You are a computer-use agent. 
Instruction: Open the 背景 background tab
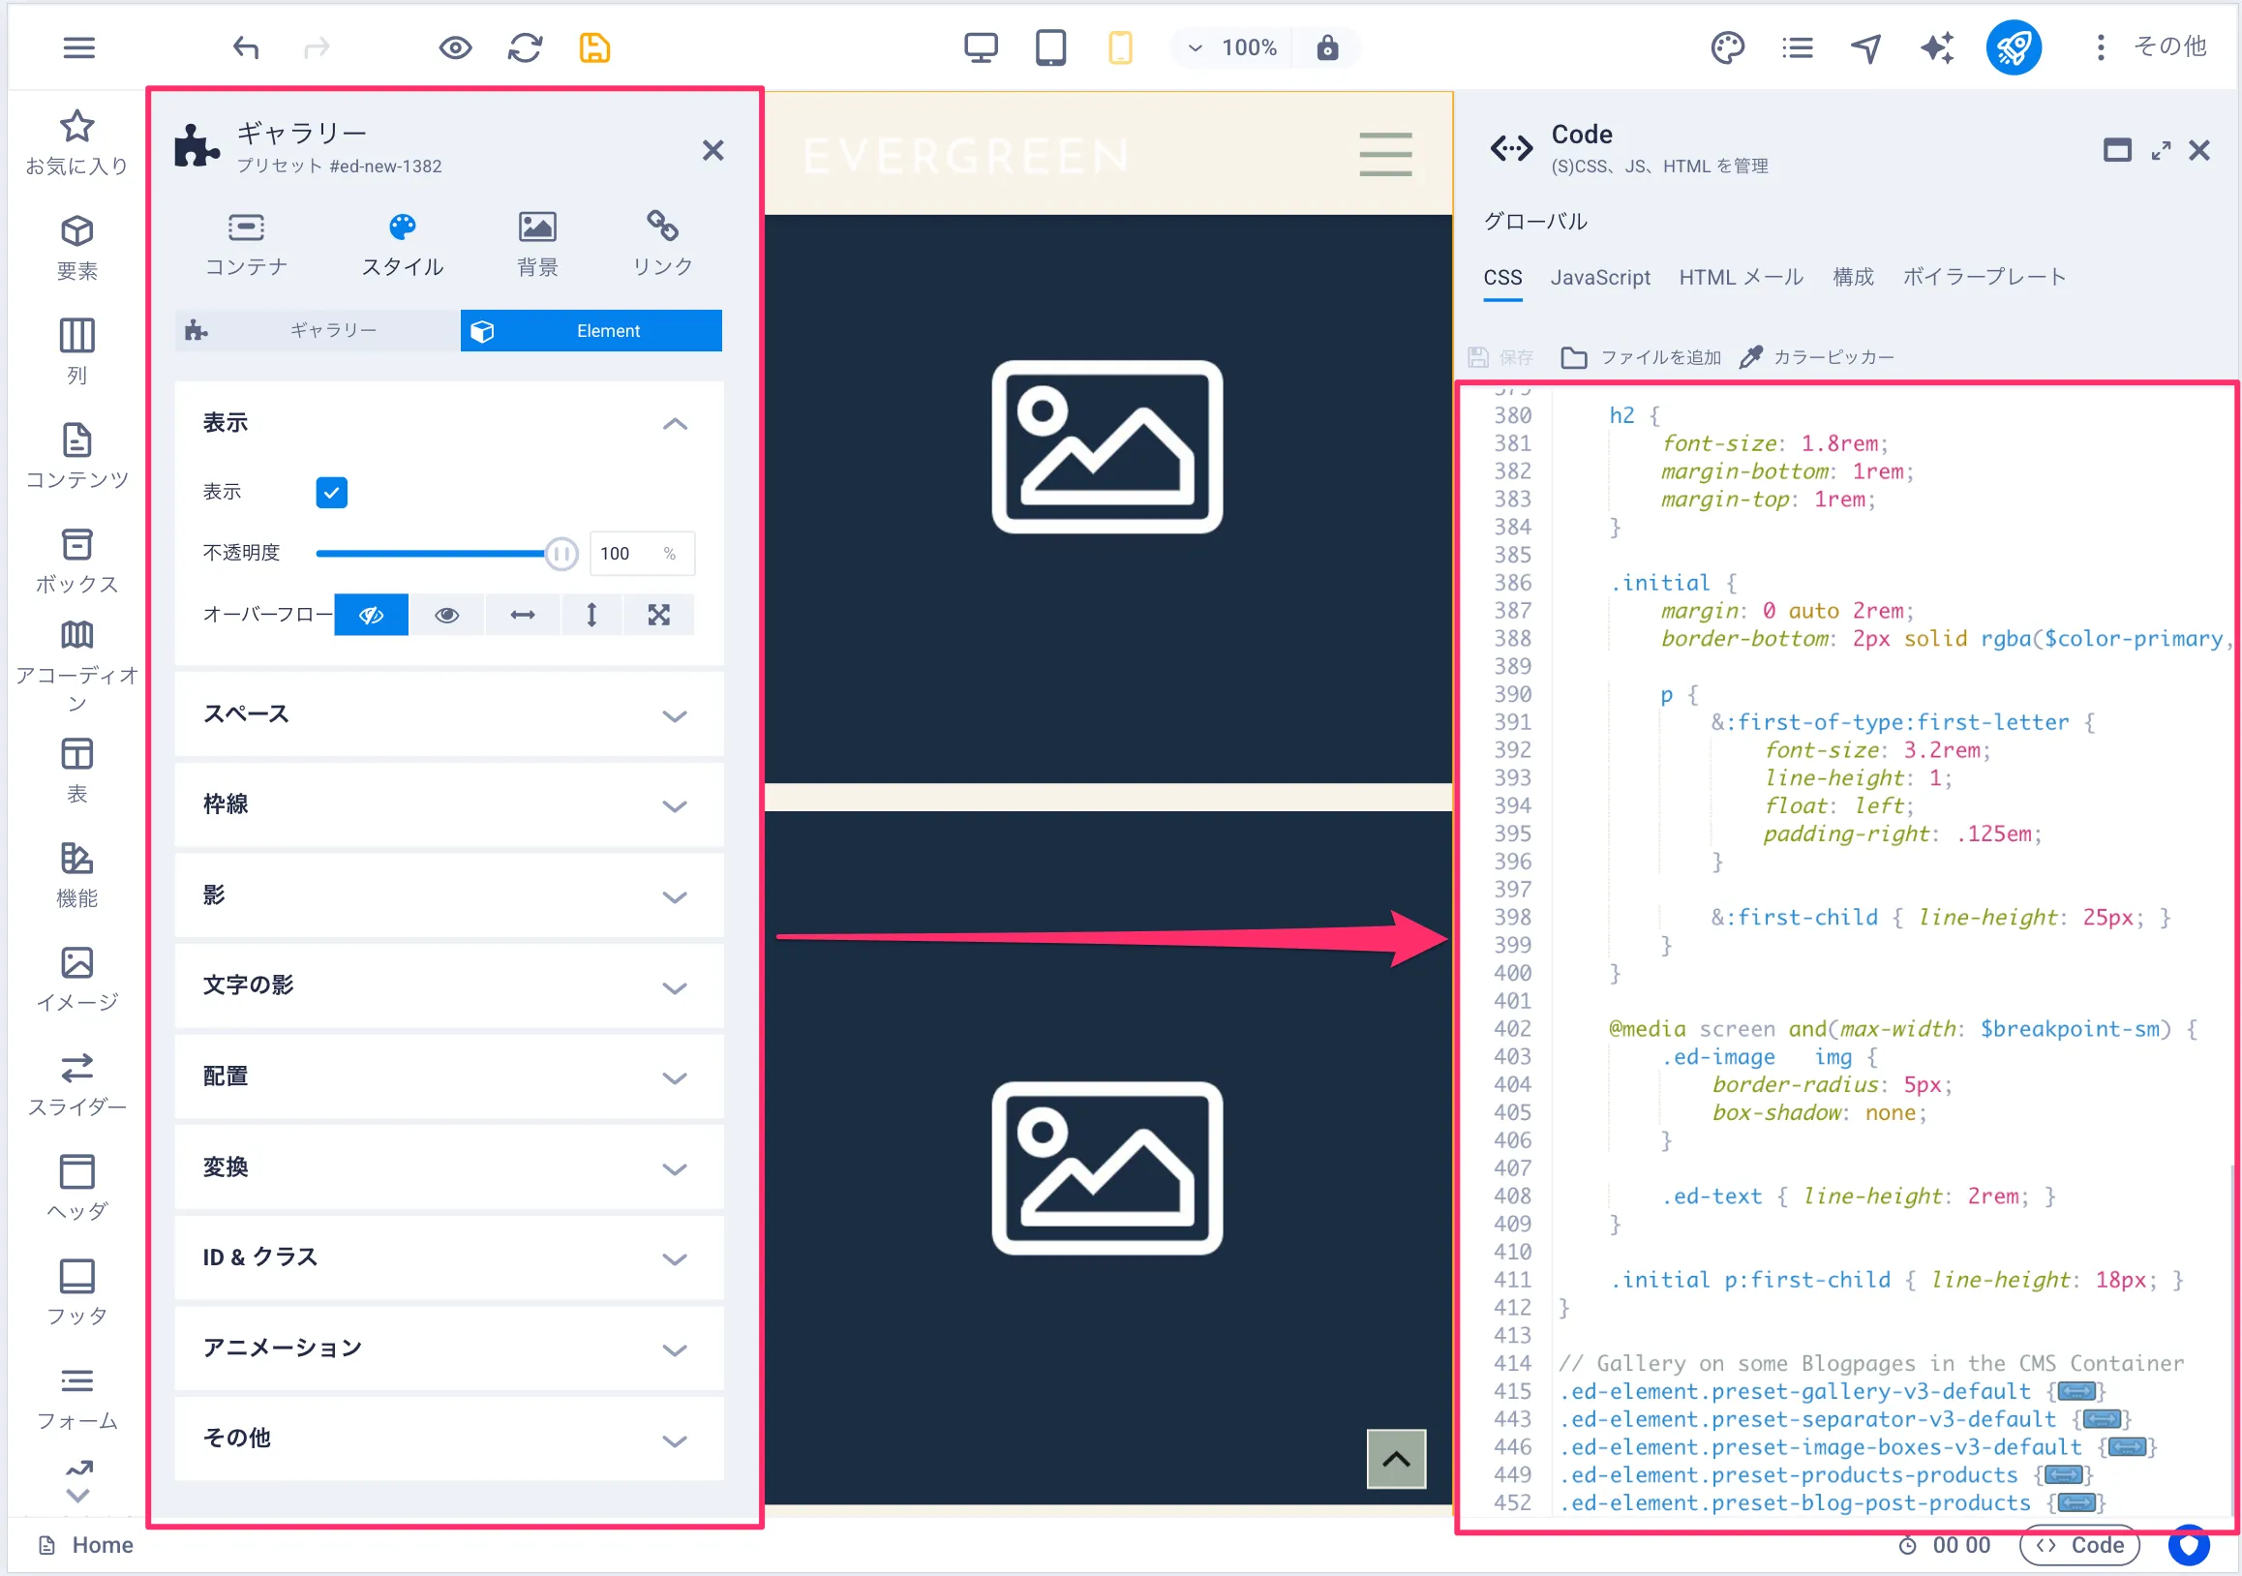537,245
